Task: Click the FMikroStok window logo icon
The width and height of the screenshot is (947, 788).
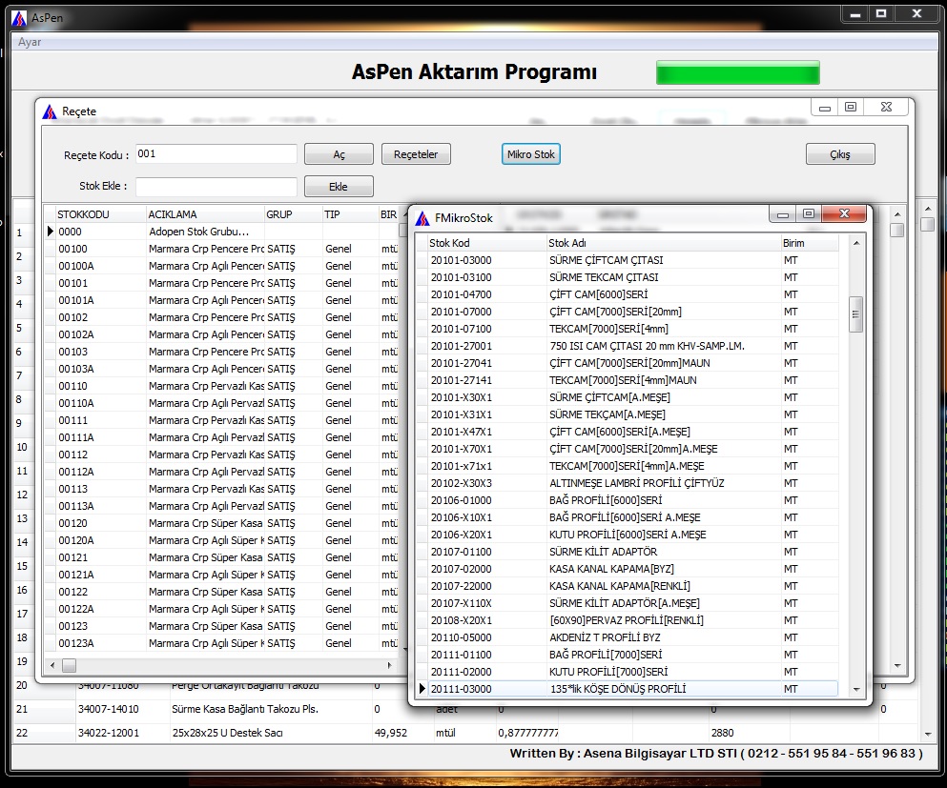Action: [422, 218]
